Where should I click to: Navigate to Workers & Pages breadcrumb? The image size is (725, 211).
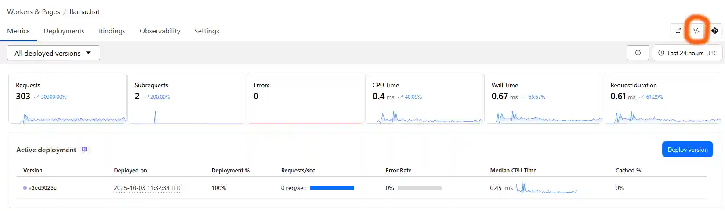33,12
